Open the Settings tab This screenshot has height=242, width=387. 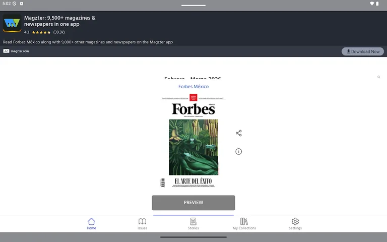pos(295,224)
